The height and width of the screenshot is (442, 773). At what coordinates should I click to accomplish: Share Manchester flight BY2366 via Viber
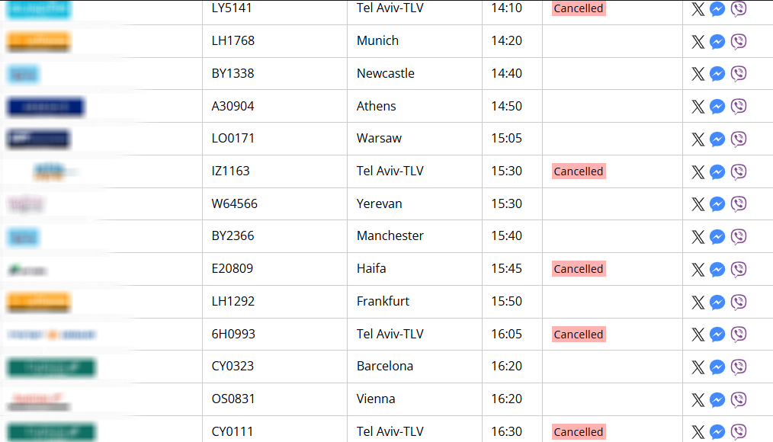739,236
